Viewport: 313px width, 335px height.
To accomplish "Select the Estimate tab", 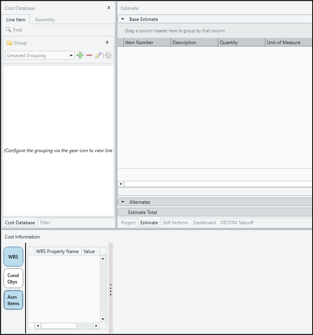I will pos(149,222).
